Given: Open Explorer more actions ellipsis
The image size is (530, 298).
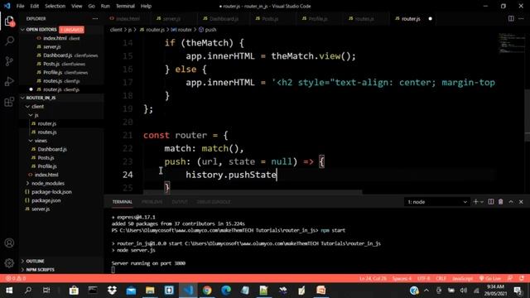Looking at the screenshot, I should pyautogui.click(x=95, y=18).
